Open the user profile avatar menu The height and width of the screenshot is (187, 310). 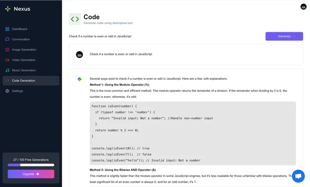(303, 7)
